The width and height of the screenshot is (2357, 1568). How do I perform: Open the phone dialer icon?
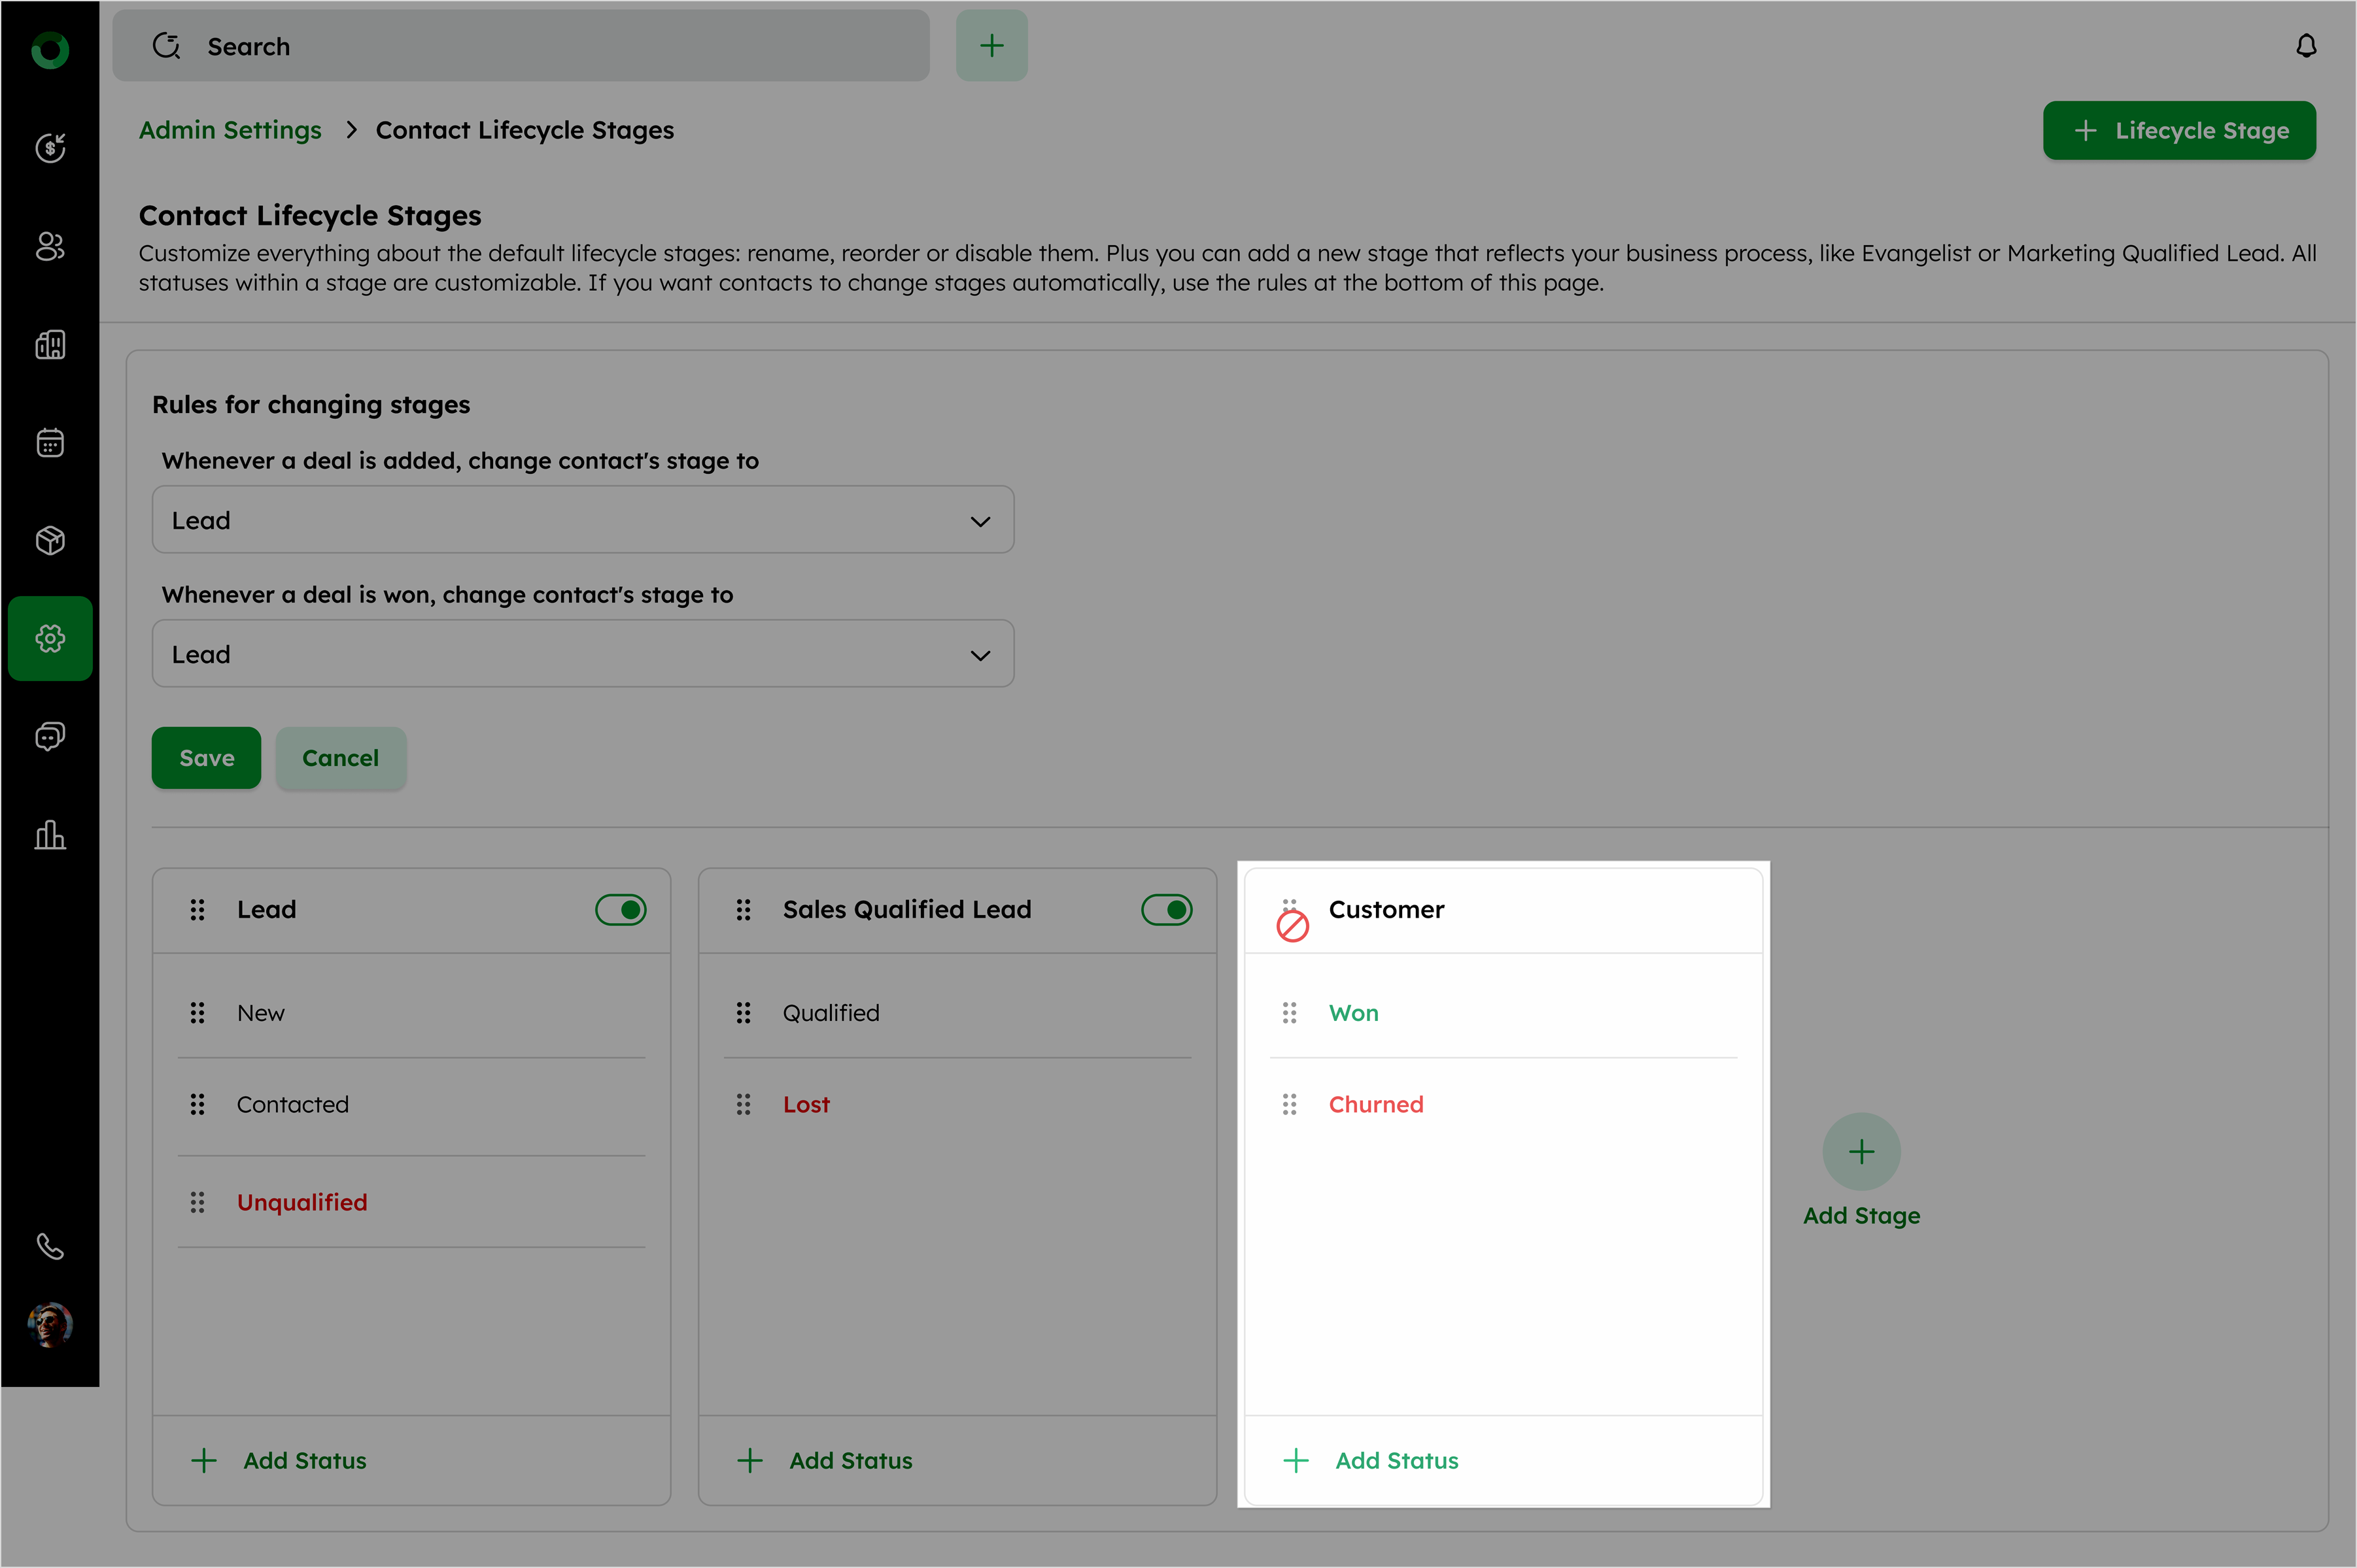[50, 1246]
